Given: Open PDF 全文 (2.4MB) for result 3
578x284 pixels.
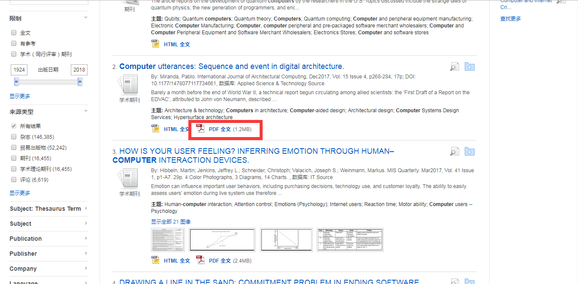Looking at the screenshot, I should click(x=220, y=260).
